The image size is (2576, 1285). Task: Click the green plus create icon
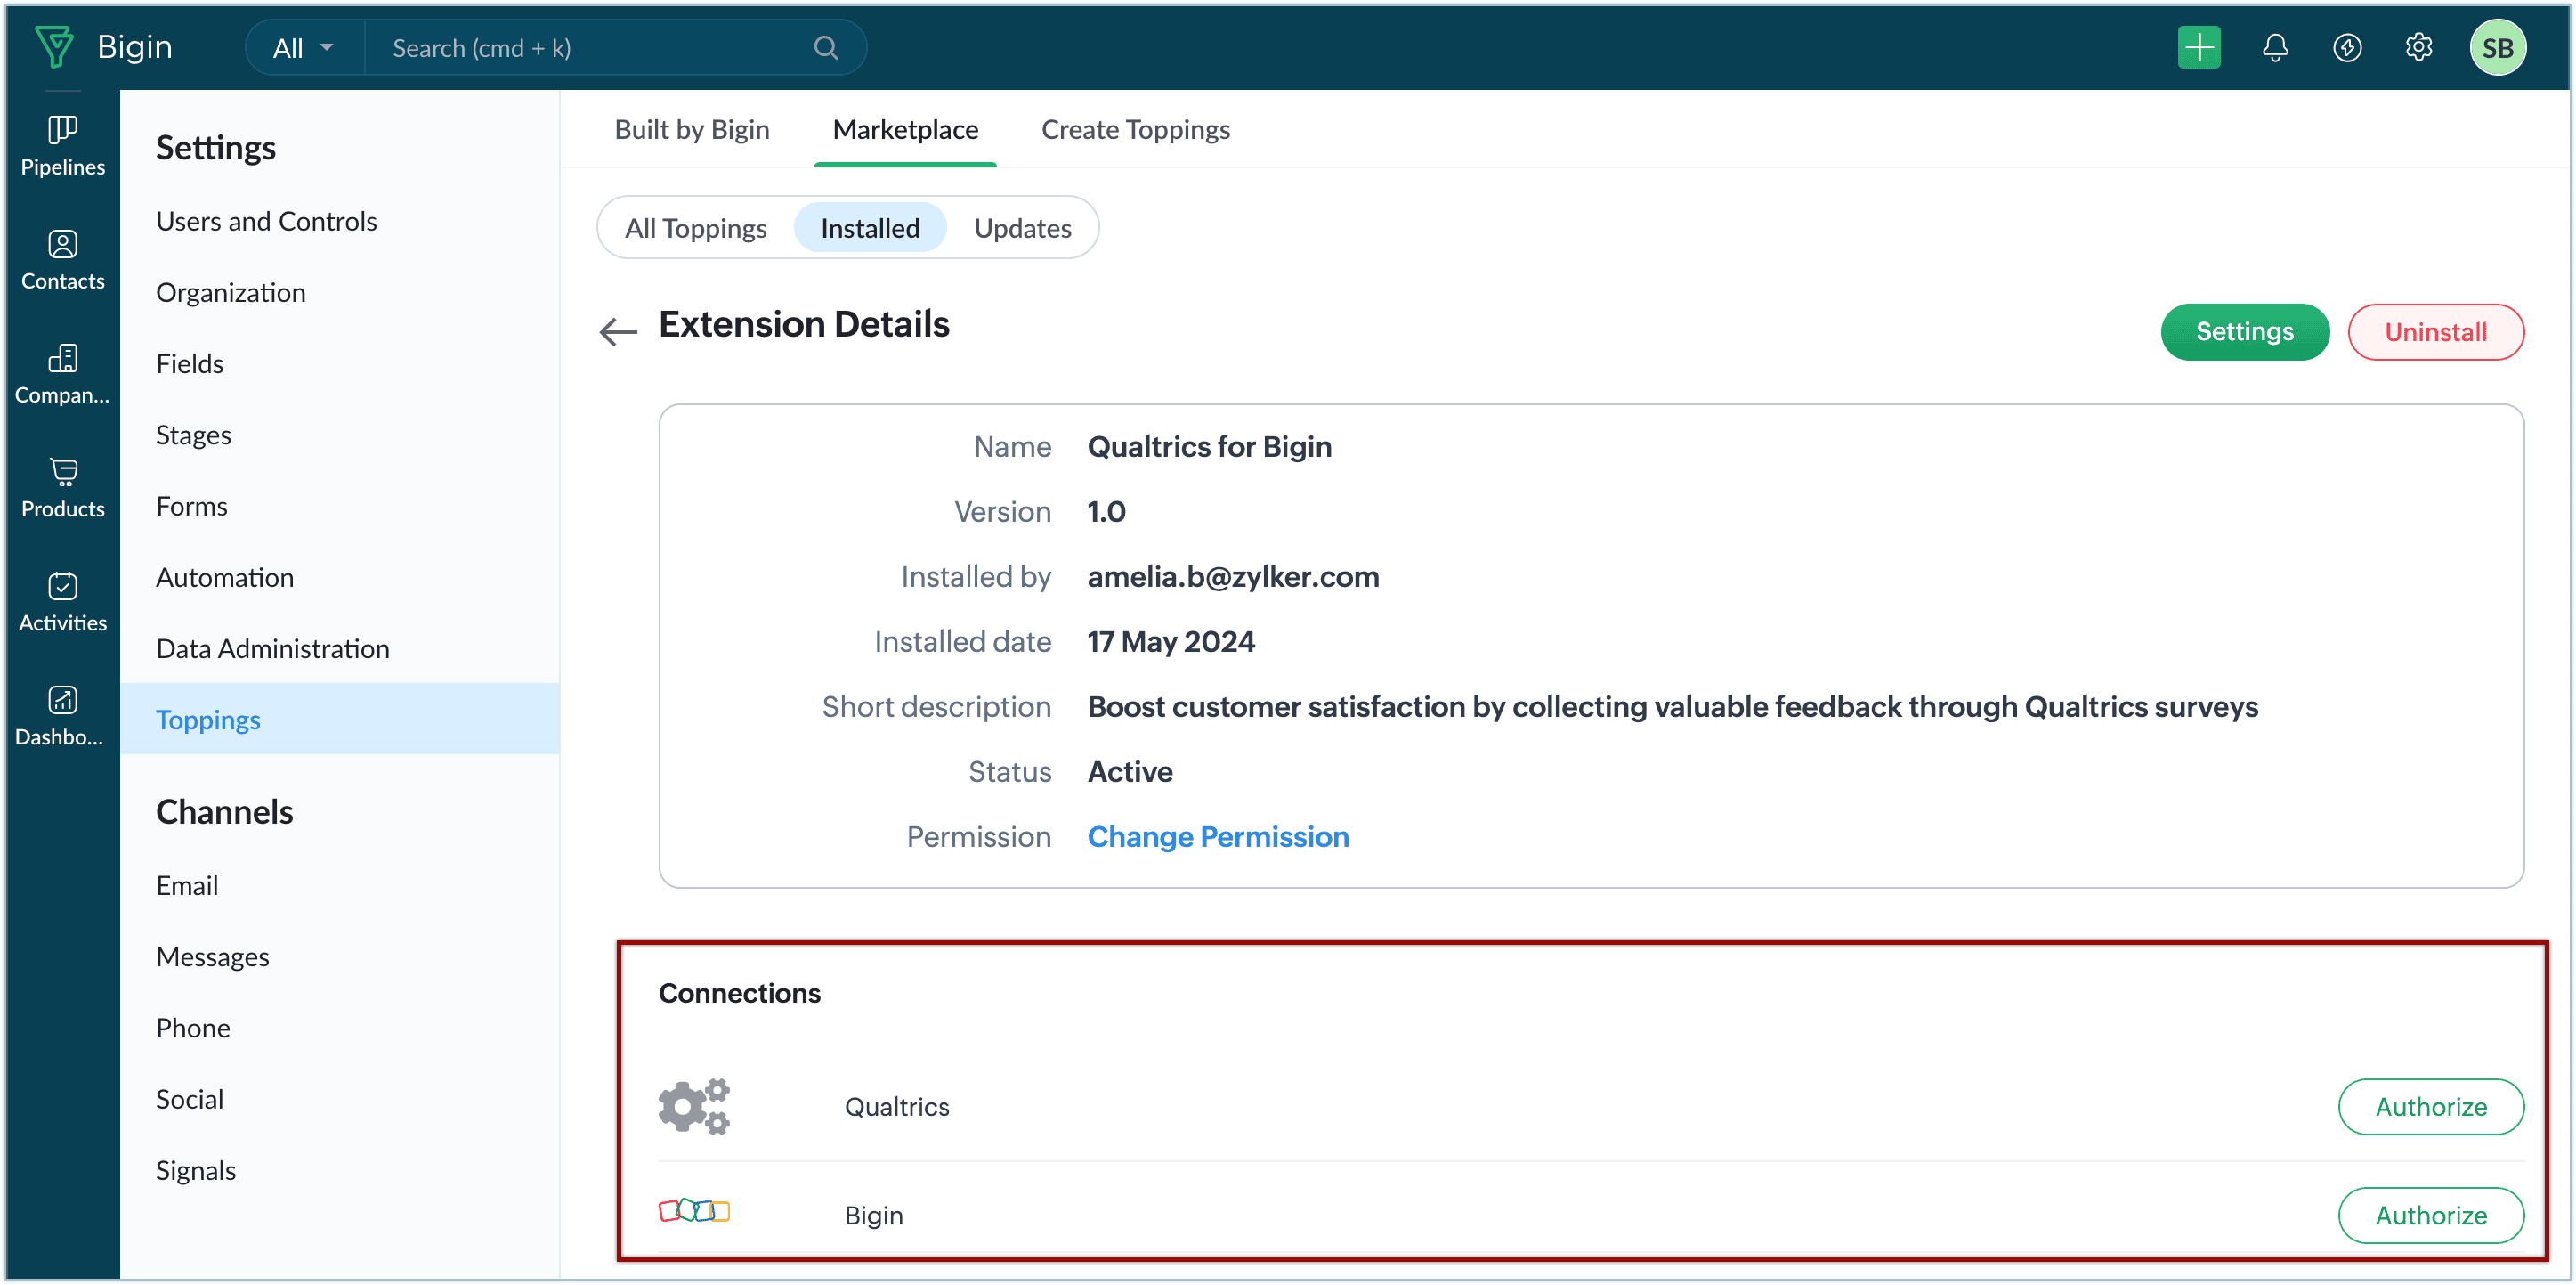click(2198, 47)
